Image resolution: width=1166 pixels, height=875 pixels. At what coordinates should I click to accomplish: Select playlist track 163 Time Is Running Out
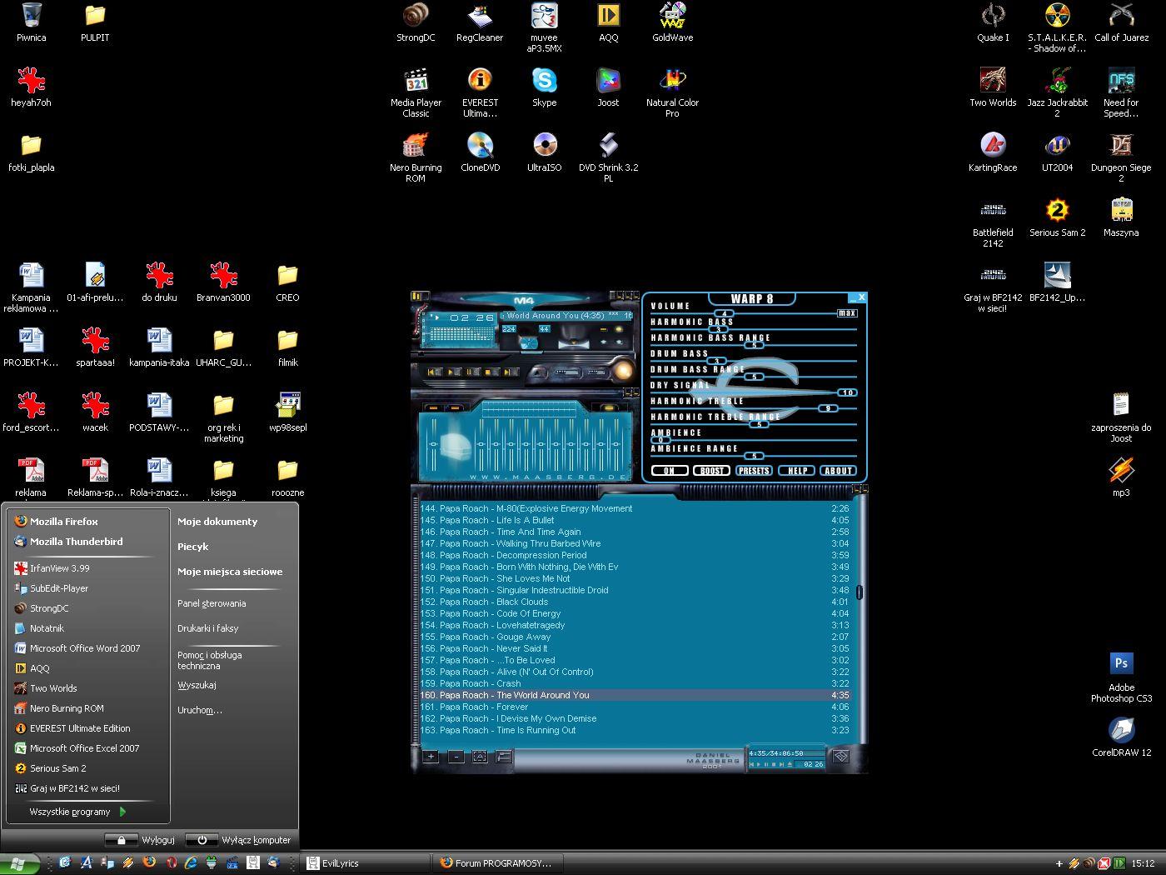tap(635, 730)
